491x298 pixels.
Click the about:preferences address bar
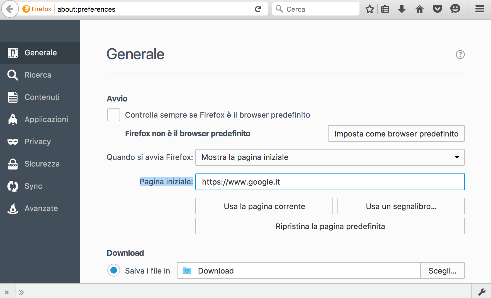(x=152, y=9)
